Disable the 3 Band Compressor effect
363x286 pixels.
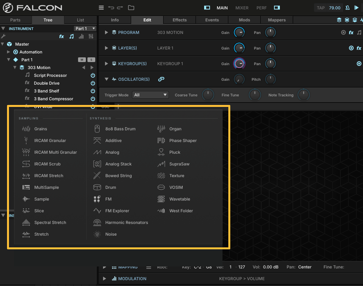tap(93, 99)
